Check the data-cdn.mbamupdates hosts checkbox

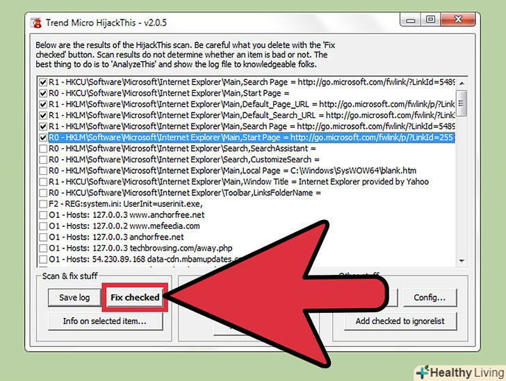[43, 259]
